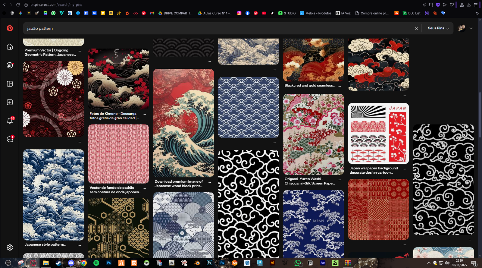Click the profile avatar picture

(x=461, y=28)
